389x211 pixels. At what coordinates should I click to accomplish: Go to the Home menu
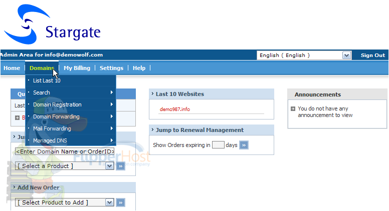click(12, 68)
